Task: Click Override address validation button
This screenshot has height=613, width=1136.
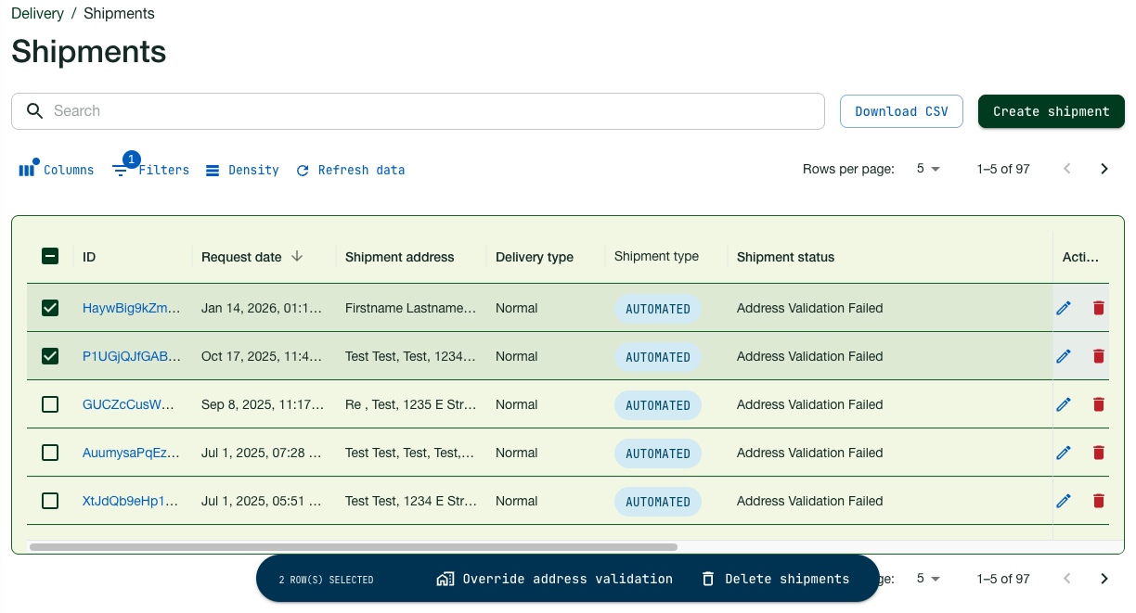Action: tap(555, 579)
